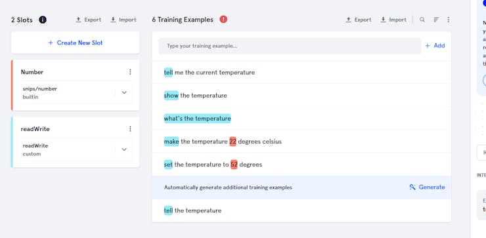Select the highlighted 52 number slot

(x=234, y=165)
